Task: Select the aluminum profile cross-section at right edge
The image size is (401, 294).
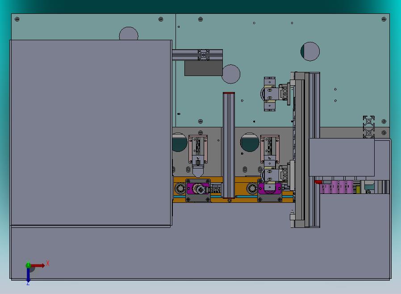Action: point(369,127)
